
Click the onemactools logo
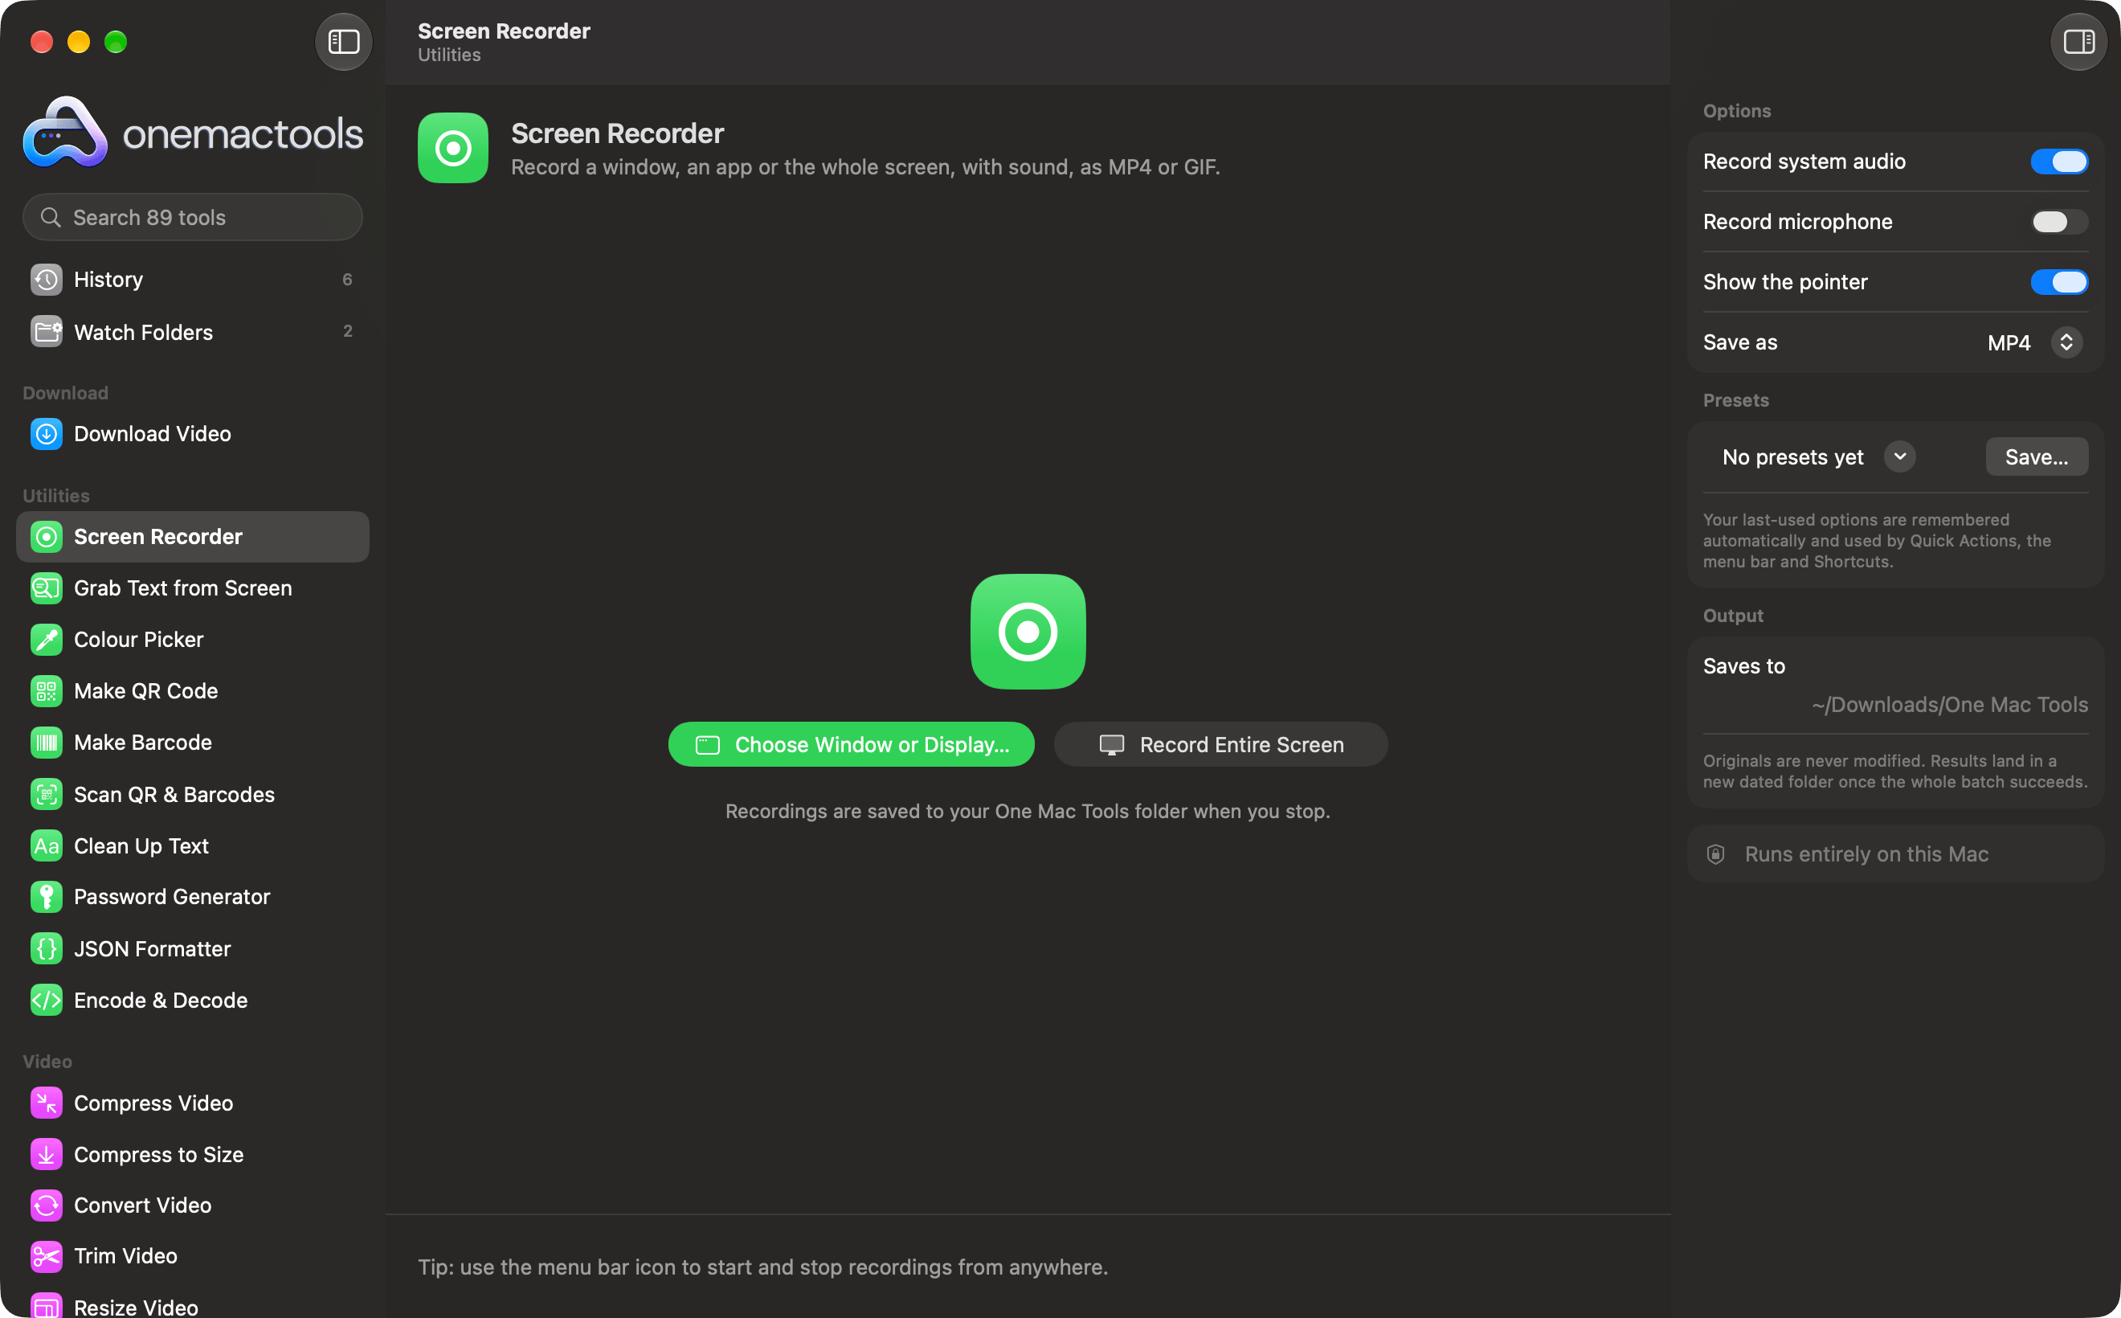193,133
